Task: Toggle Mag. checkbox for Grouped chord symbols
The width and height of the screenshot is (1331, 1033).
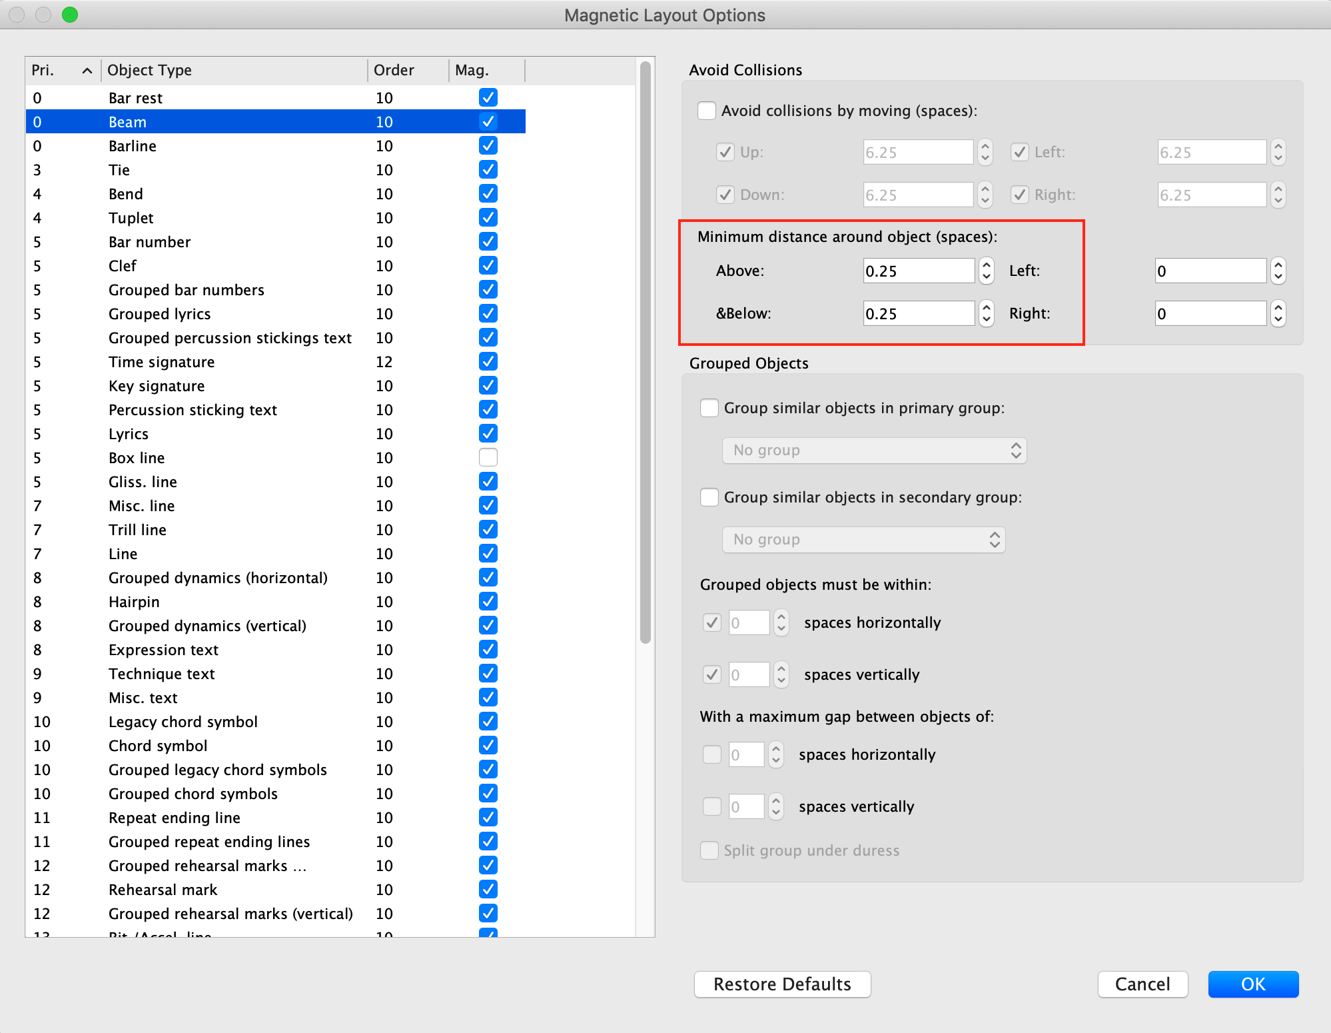Action: coord(488,793)
